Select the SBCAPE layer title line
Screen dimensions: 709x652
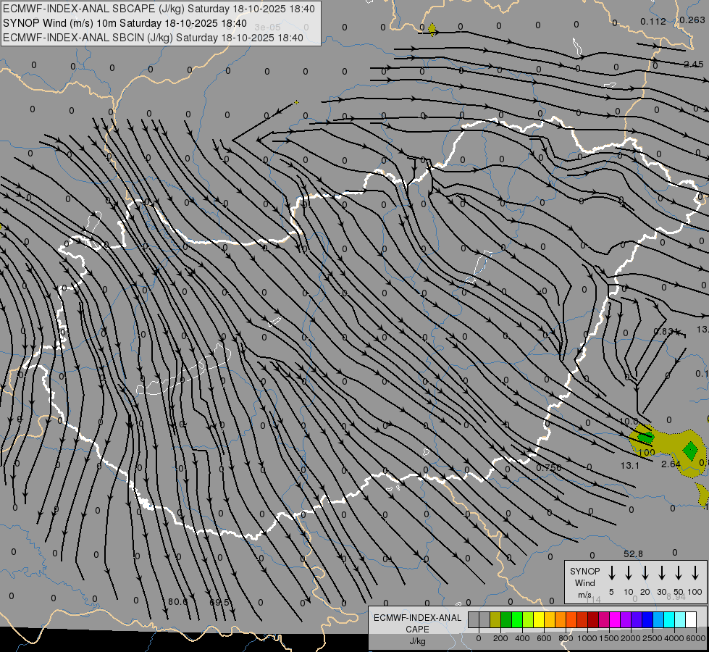pos(159,9)
